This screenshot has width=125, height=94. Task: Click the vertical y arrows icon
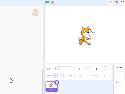click(96, 69)
